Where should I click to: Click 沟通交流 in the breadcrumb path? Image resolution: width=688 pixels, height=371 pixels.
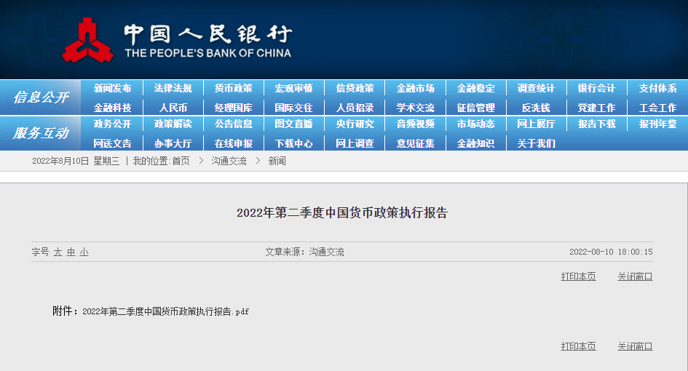(229, 161)
